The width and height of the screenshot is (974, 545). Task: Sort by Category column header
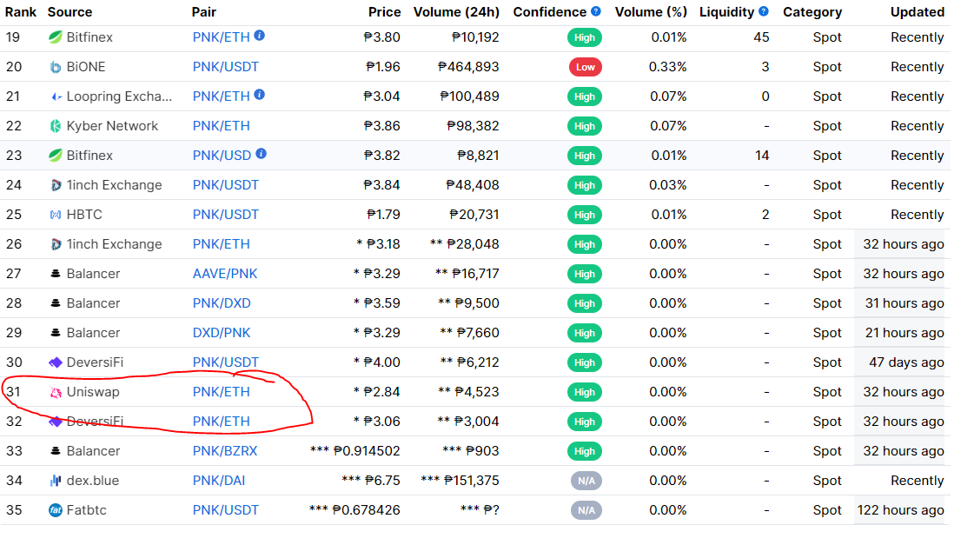[812, 12]
